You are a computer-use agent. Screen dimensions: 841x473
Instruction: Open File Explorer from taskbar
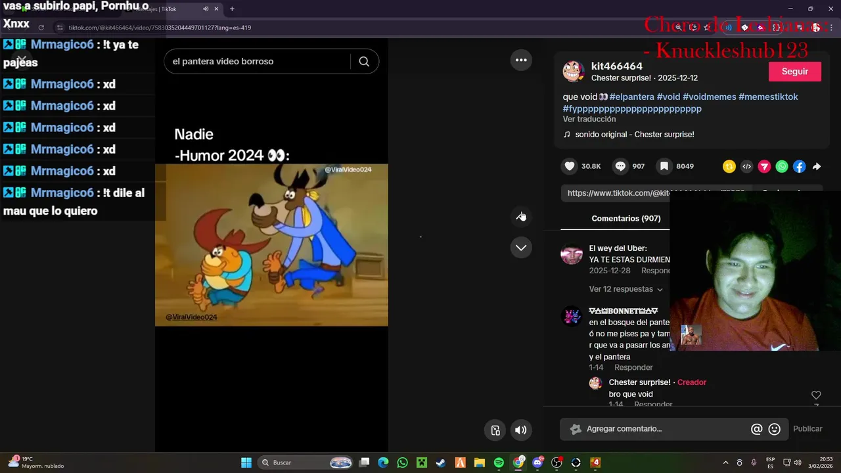[x=479, y=462]
